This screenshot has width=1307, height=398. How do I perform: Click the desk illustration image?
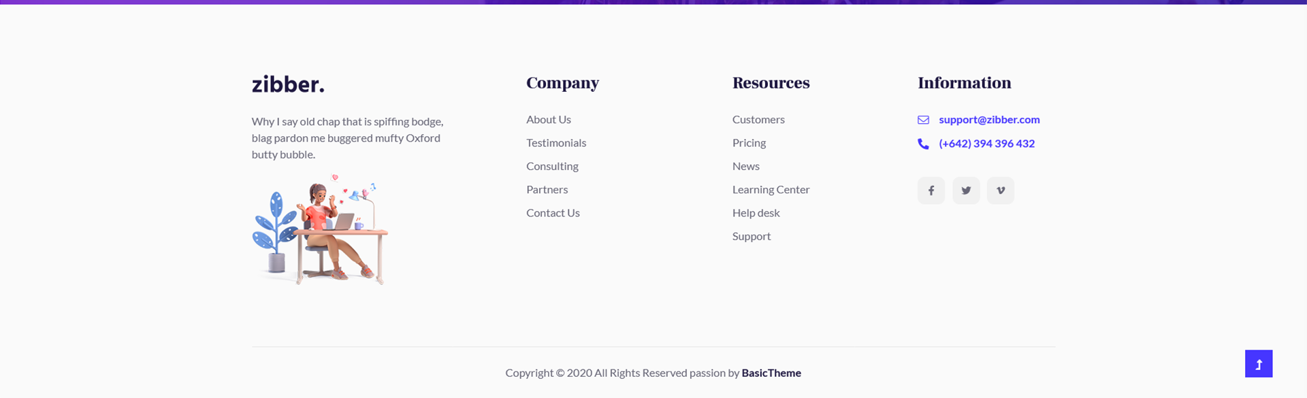[x=320, y=231]
